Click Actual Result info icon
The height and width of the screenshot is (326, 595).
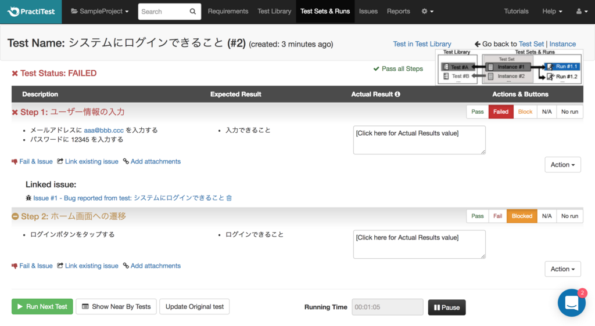(397, 95)
